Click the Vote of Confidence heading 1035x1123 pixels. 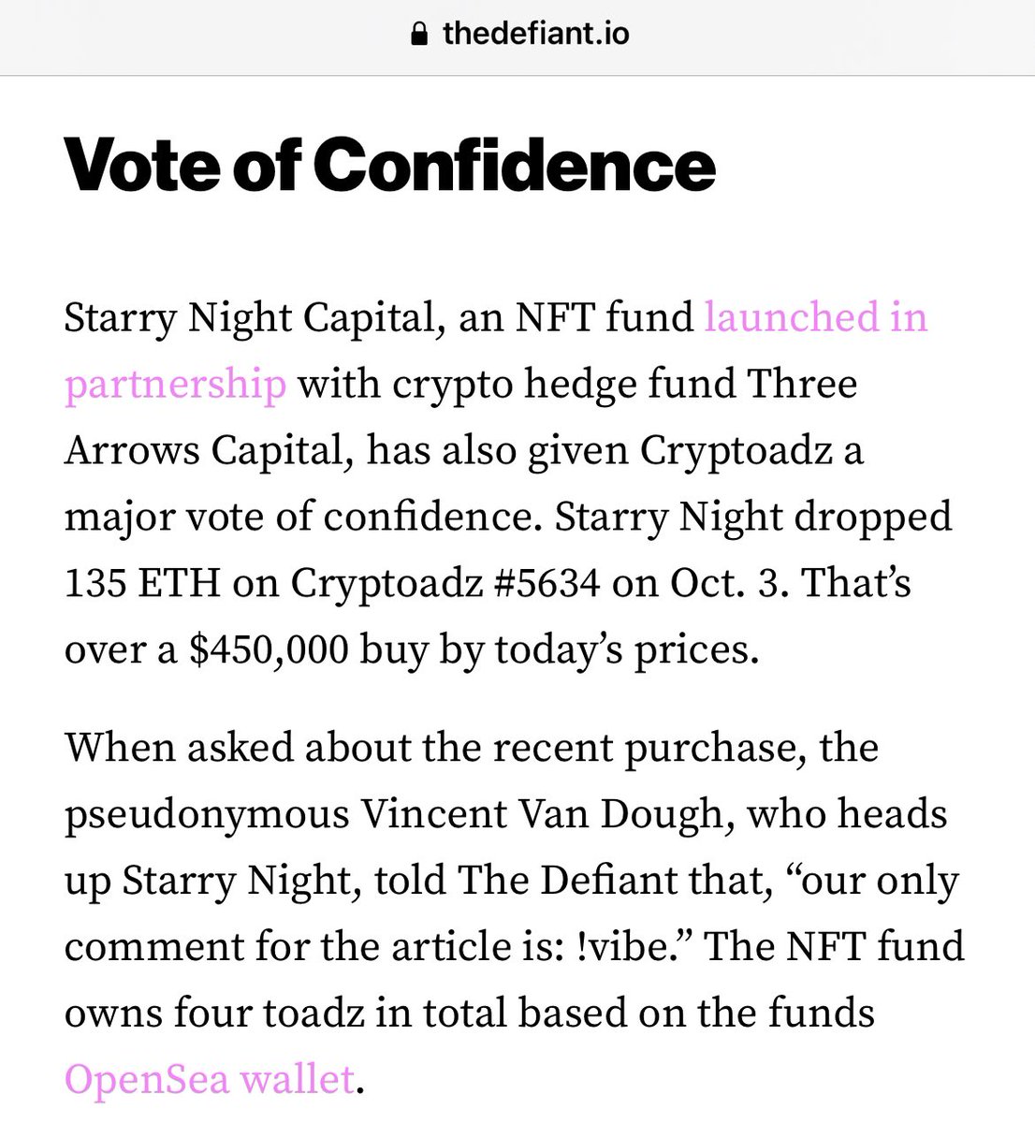[x=389, y=165]
